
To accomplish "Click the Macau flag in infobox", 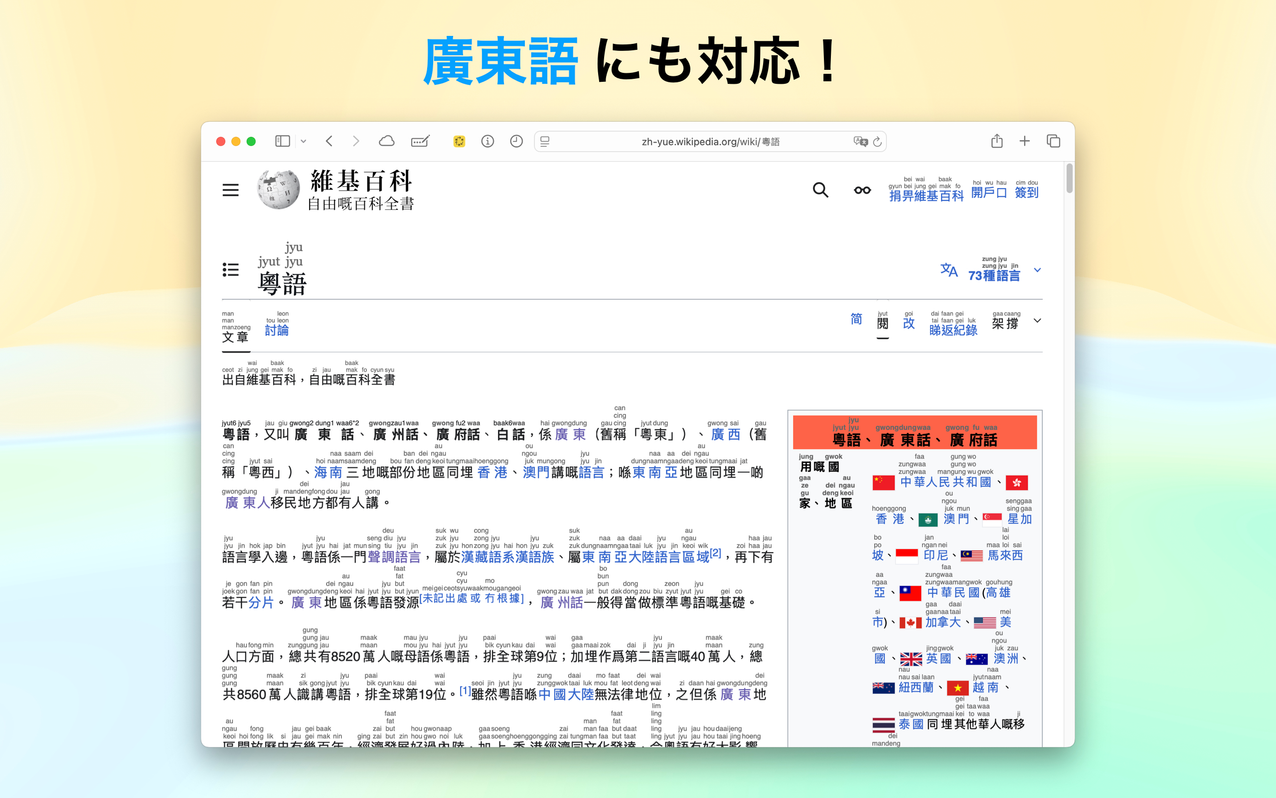I will pos(928,519).
